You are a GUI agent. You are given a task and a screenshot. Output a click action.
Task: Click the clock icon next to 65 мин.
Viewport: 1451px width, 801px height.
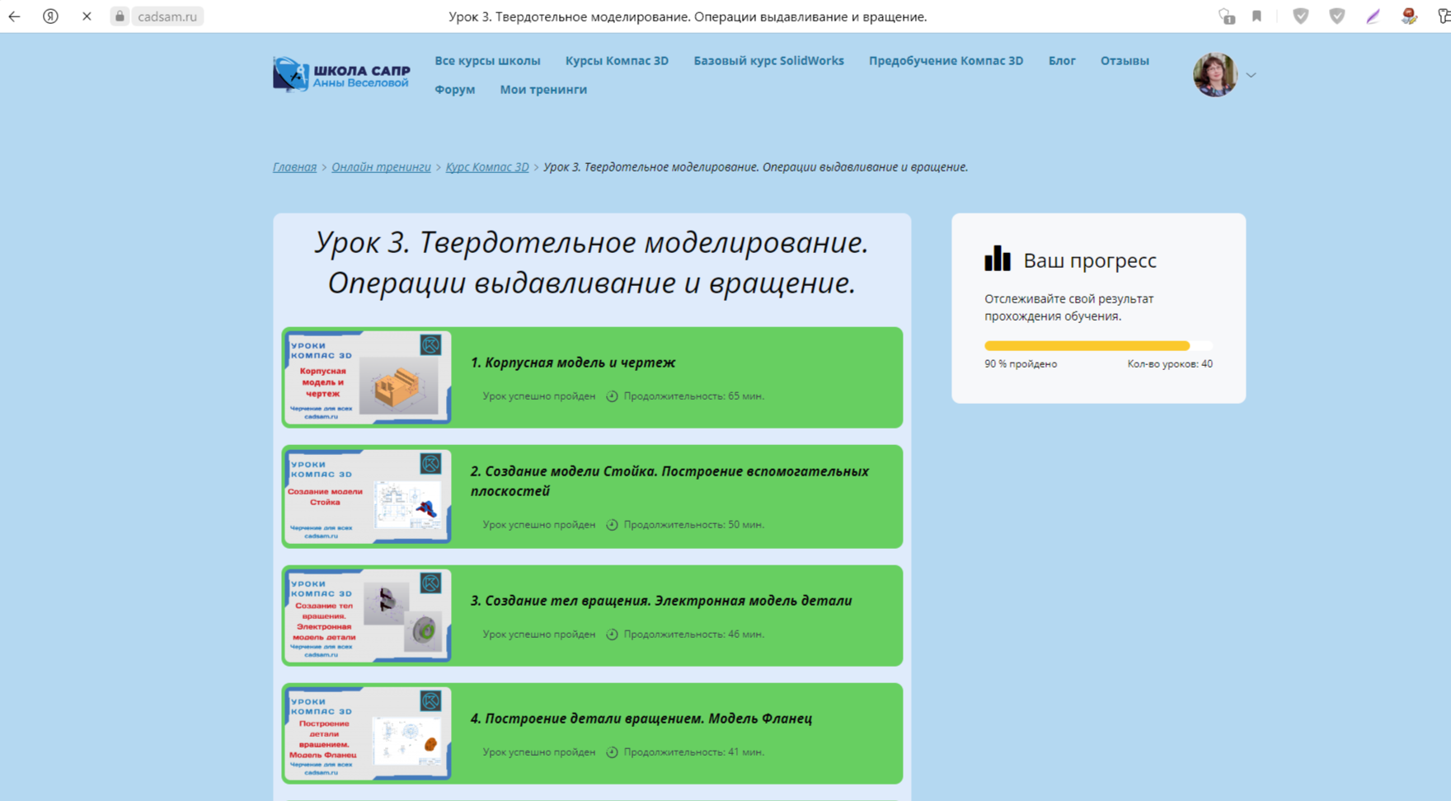612,396
